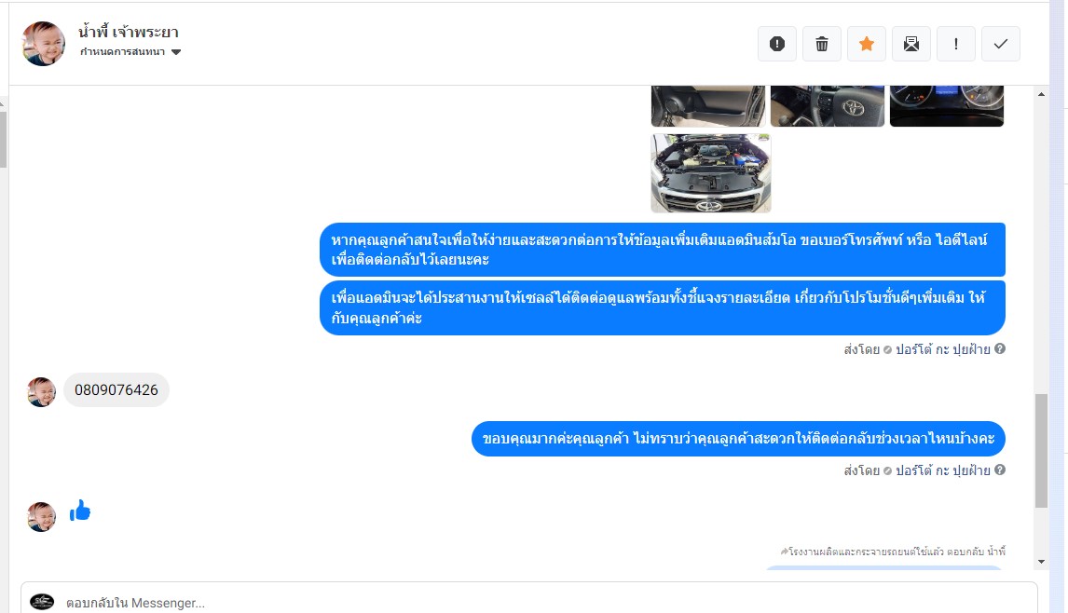1068x613 pixels.
Task: Click sender avatar beside the phone number
Action: pos(42,392)
